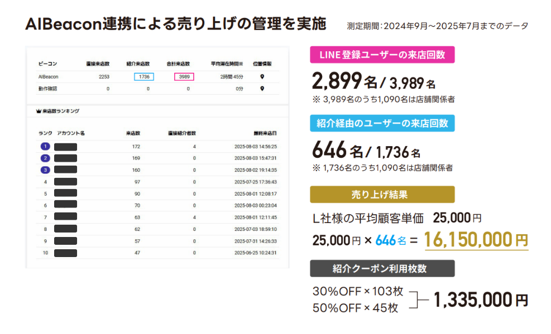Click the 来店数 column header in ranking
Viewport: 551px width, 334px height.
pyautogui.click(x=133, y=133)
